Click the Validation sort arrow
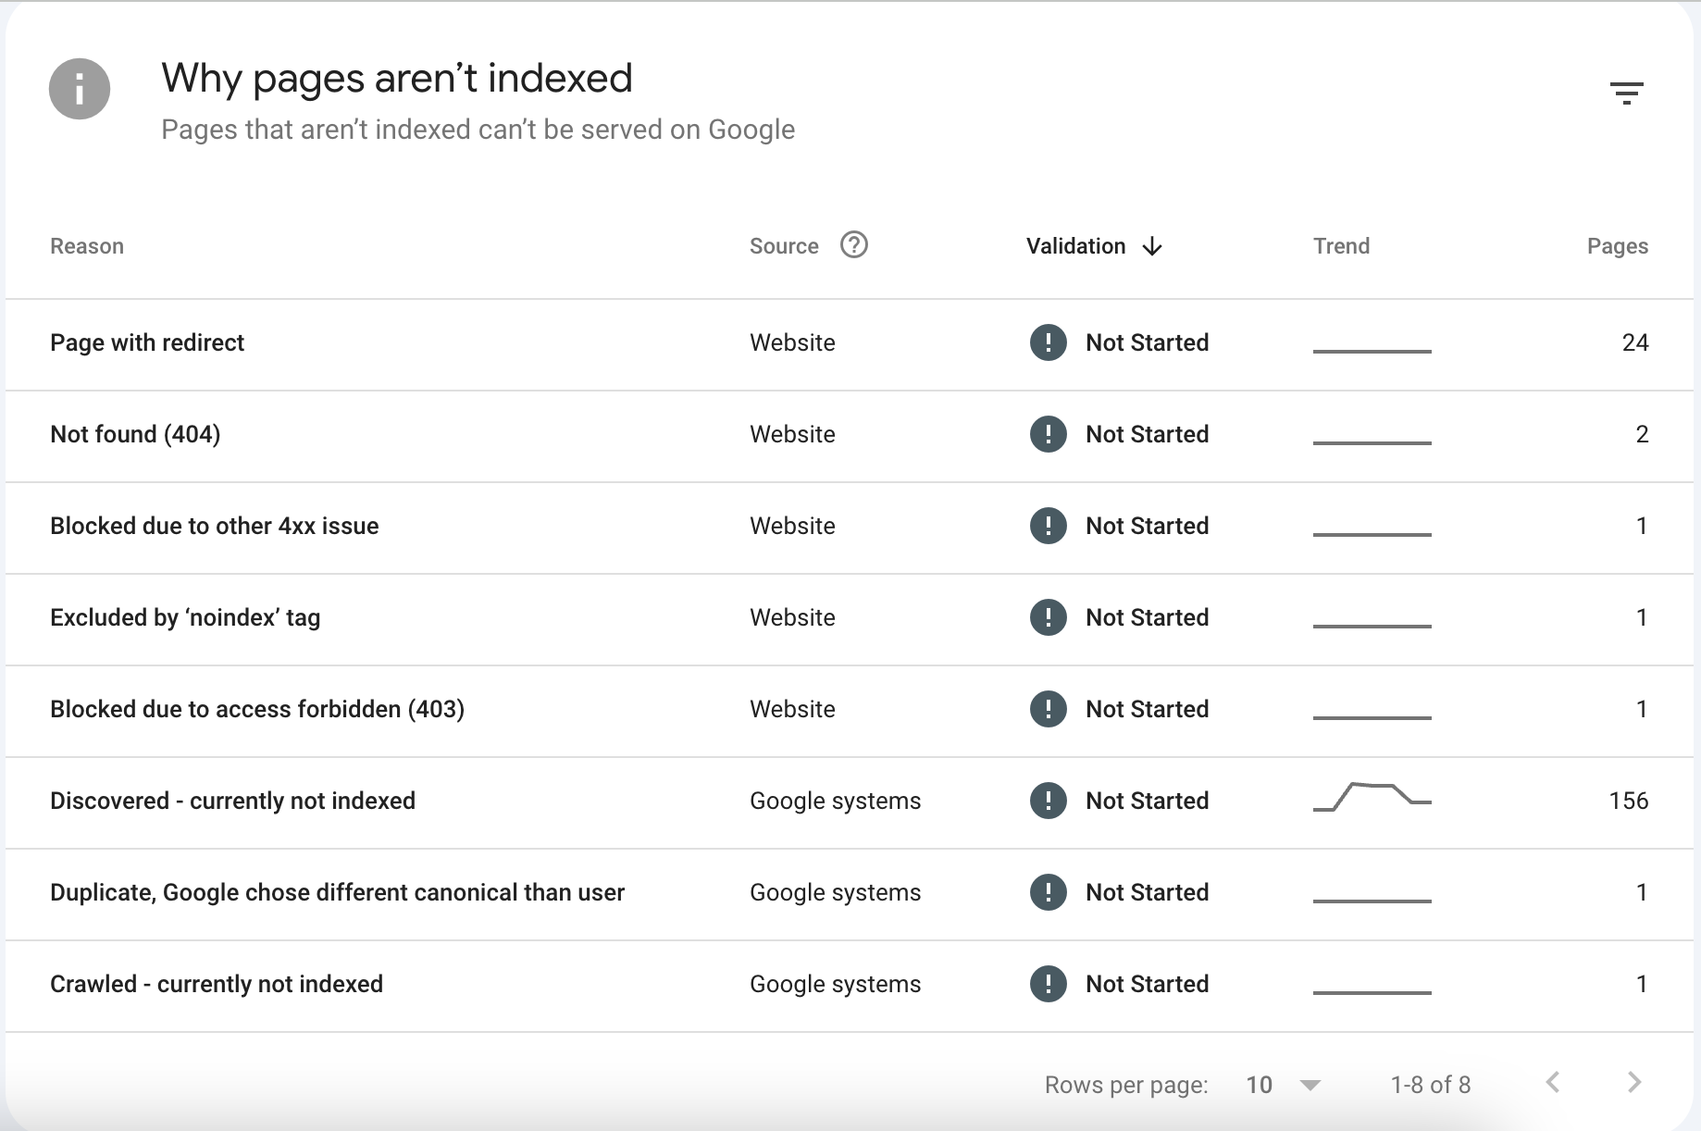The width and height of the screenshot is (1701, 1131). tap(1152, 246)
